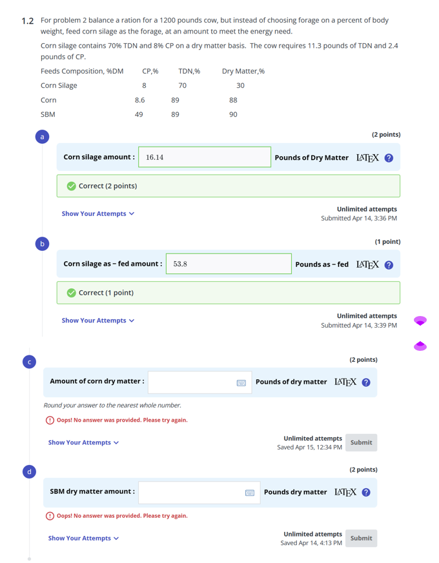This screenshot has height=563, width=439.
Task: Click the green checkmark on Correct 2 points banner
Action: click(x=71, y=185)
